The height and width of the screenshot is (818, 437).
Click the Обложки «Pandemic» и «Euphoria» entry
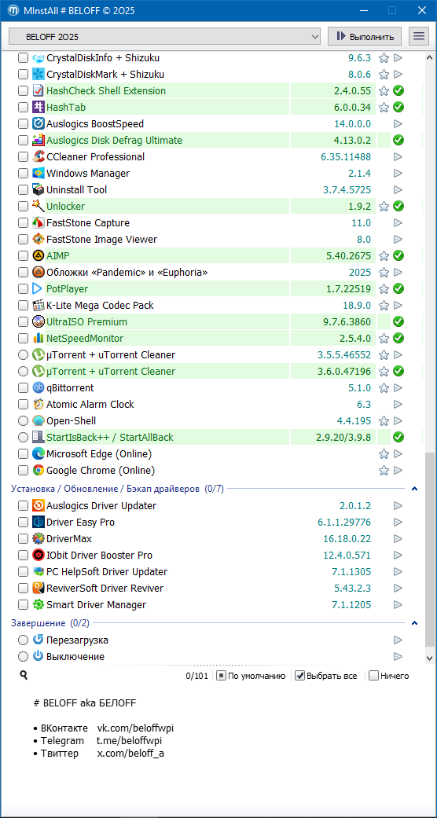click(127, 273)
